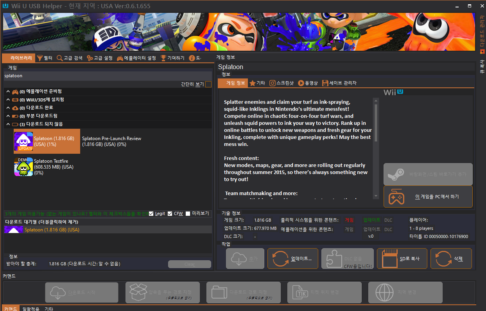The width and height of the screenshot is (486, 311).
Task: Open the 고급 검색 advanced search tab
Action: 70,58
